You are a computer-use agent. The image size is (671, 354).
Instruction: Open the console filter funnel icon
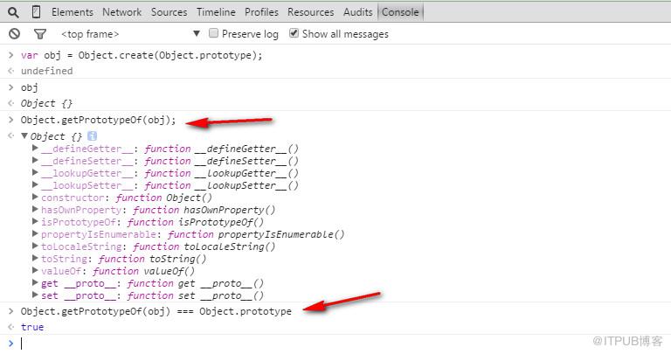(x=40, y=34)
